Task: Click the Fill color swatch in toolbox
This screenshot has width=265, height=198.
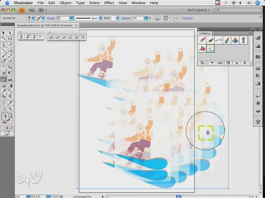Action: [4, 117]
